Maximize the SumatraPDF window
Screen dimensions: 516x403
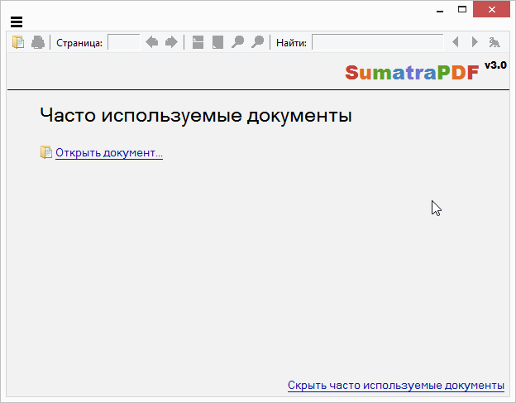(x=462, y=10)
